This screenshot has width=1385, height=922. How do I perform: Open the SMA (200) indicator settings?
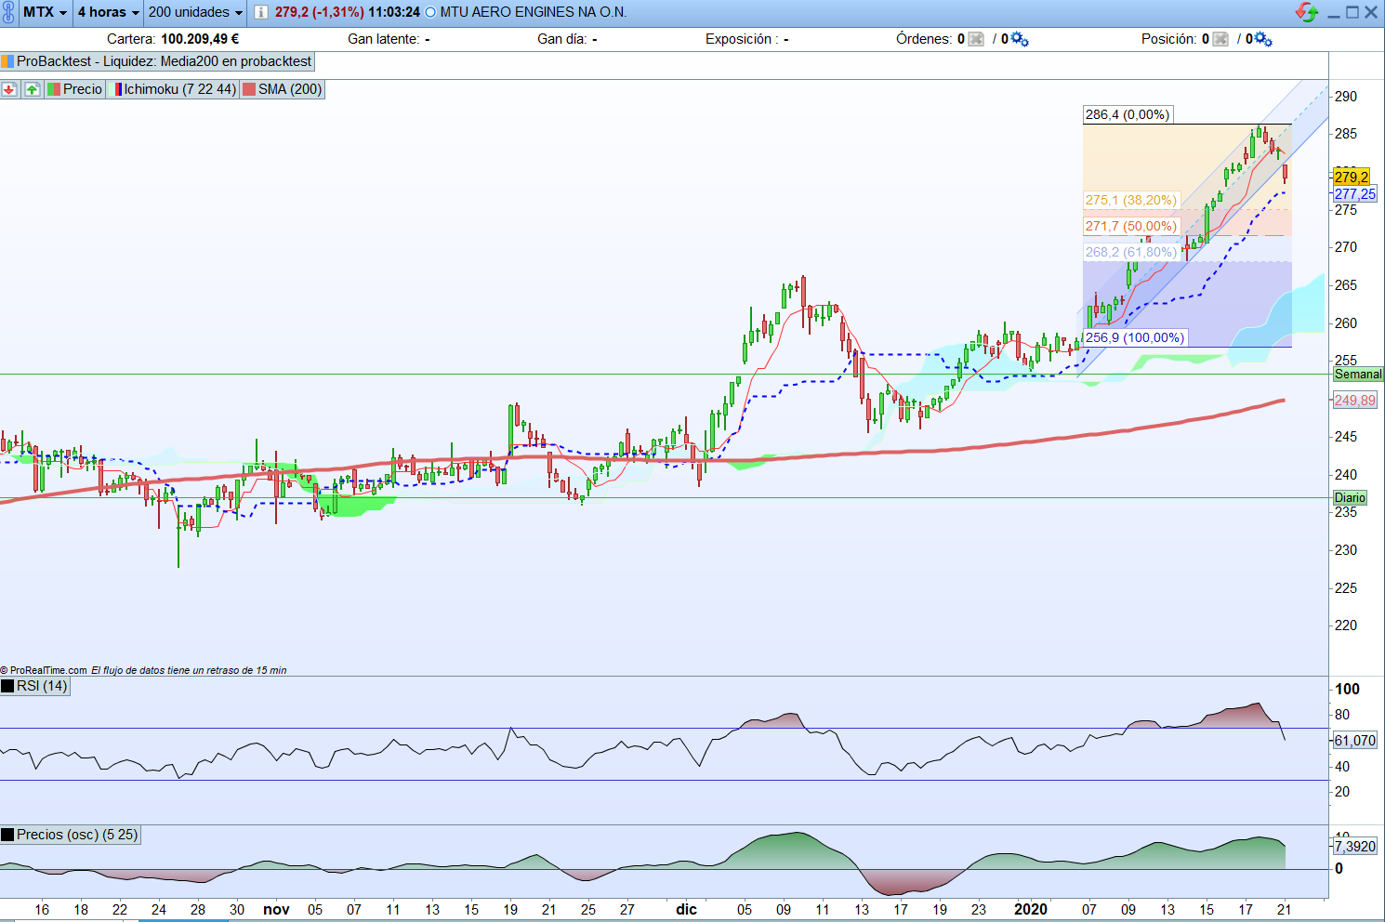coord(283,89)
